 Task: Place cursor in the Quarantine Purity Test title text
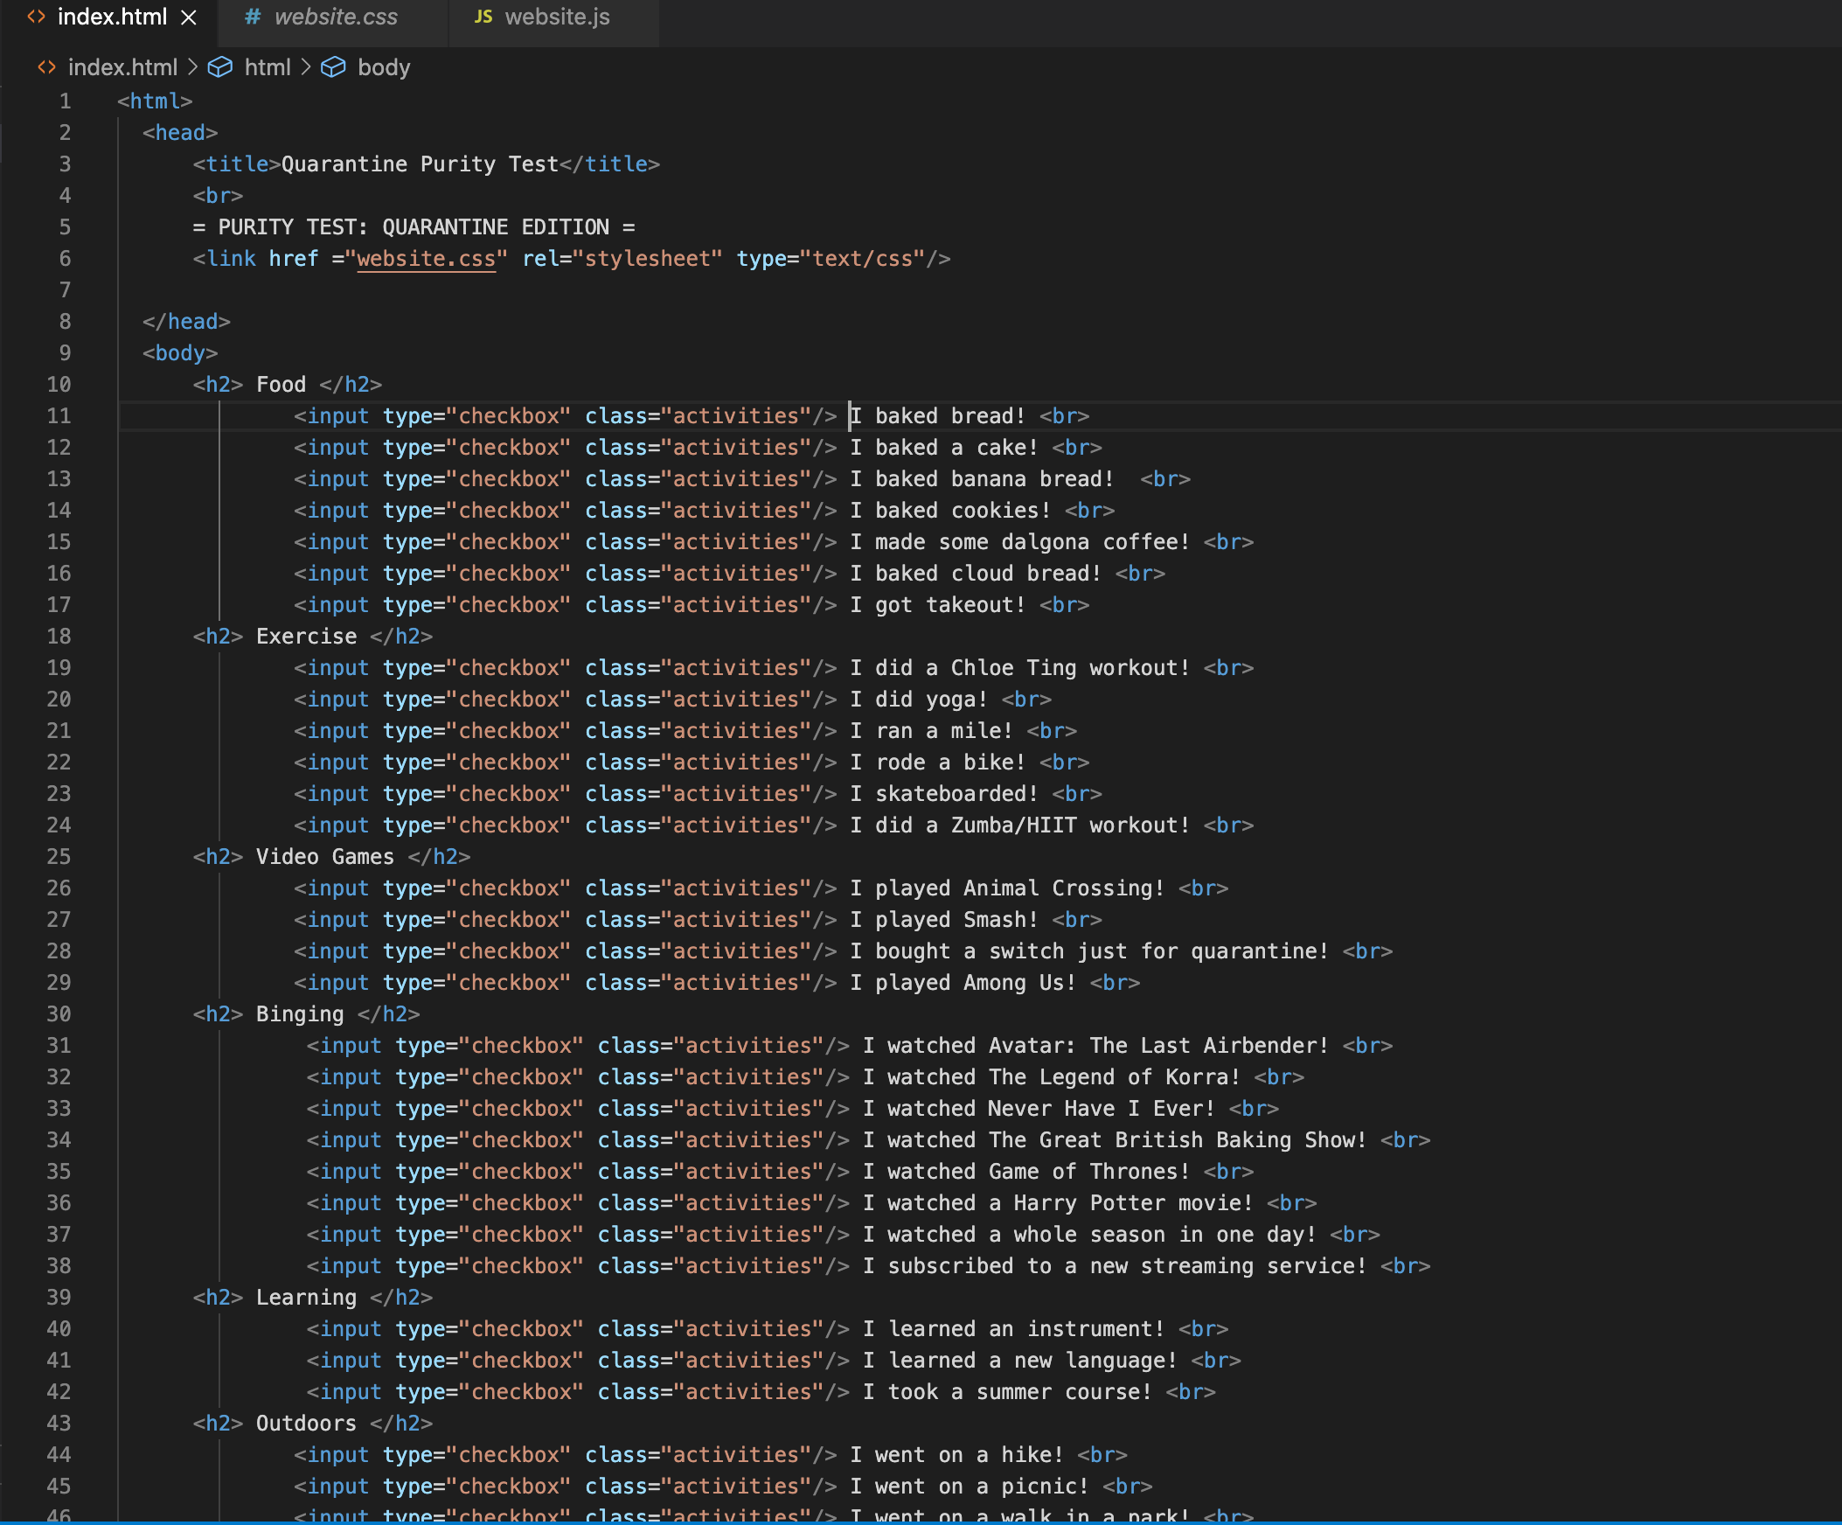pos(420,164)
